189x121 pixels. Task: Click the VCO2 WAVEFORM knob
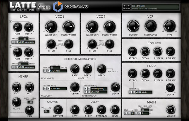point(92,27)
